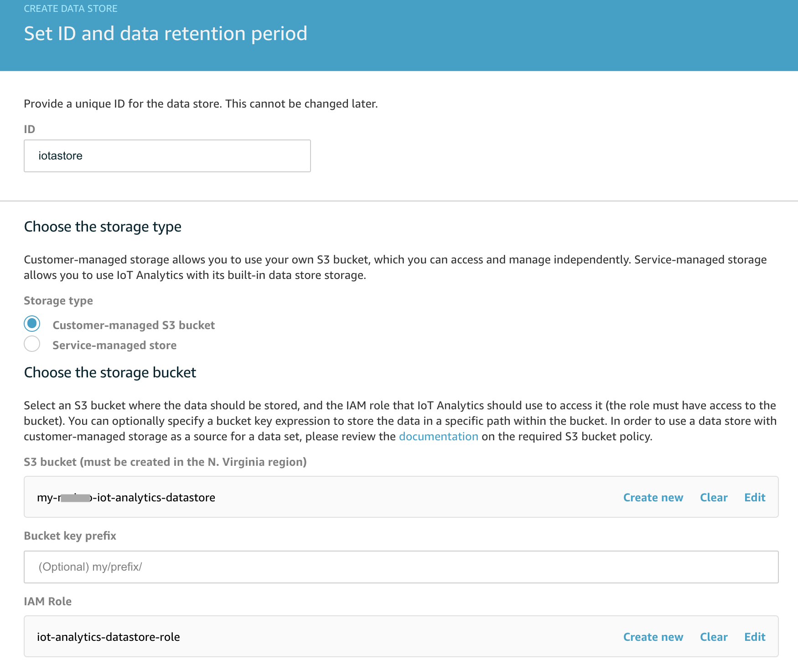Click the Set ID and data retention period title
Screen dimensions: 798x670
click(x=166, y=34)
